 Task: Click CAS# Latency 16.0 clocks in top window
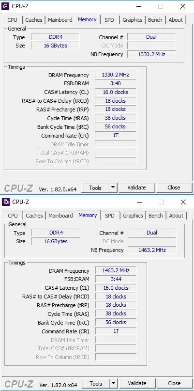(115, 92)
